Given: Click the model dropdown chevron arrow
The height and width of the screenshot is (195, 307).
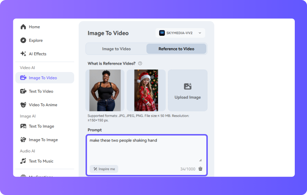Looking at the screenshot, I should point(200,33).
